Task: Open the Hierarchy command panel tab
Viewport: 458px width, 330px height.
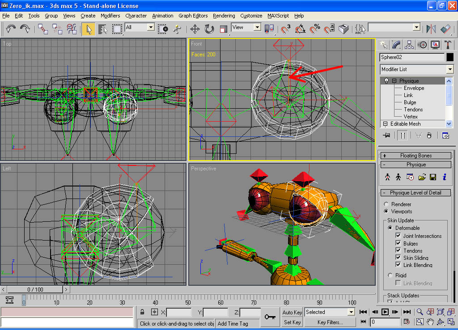Action: click(x=409, y=45)
